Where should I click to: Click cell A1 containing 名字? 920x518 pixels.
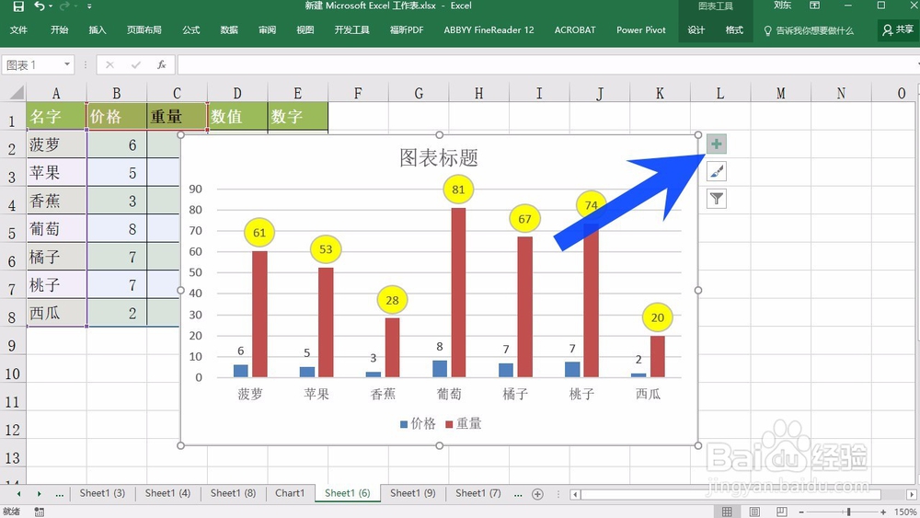(x=56, y=116)
